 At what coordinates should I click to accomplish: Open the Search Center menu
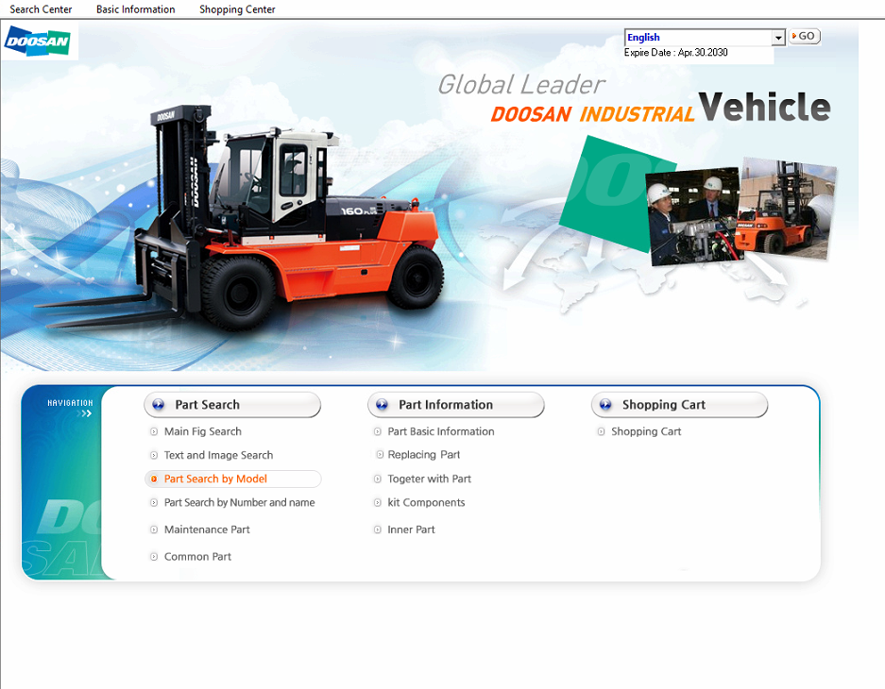point(41,9)
